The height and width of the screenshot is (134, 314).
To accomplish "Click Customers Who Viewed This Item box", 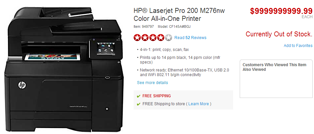I will (276, 79).
